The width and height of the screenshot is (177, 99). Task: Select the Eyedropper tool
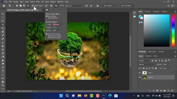click(3, 35)
